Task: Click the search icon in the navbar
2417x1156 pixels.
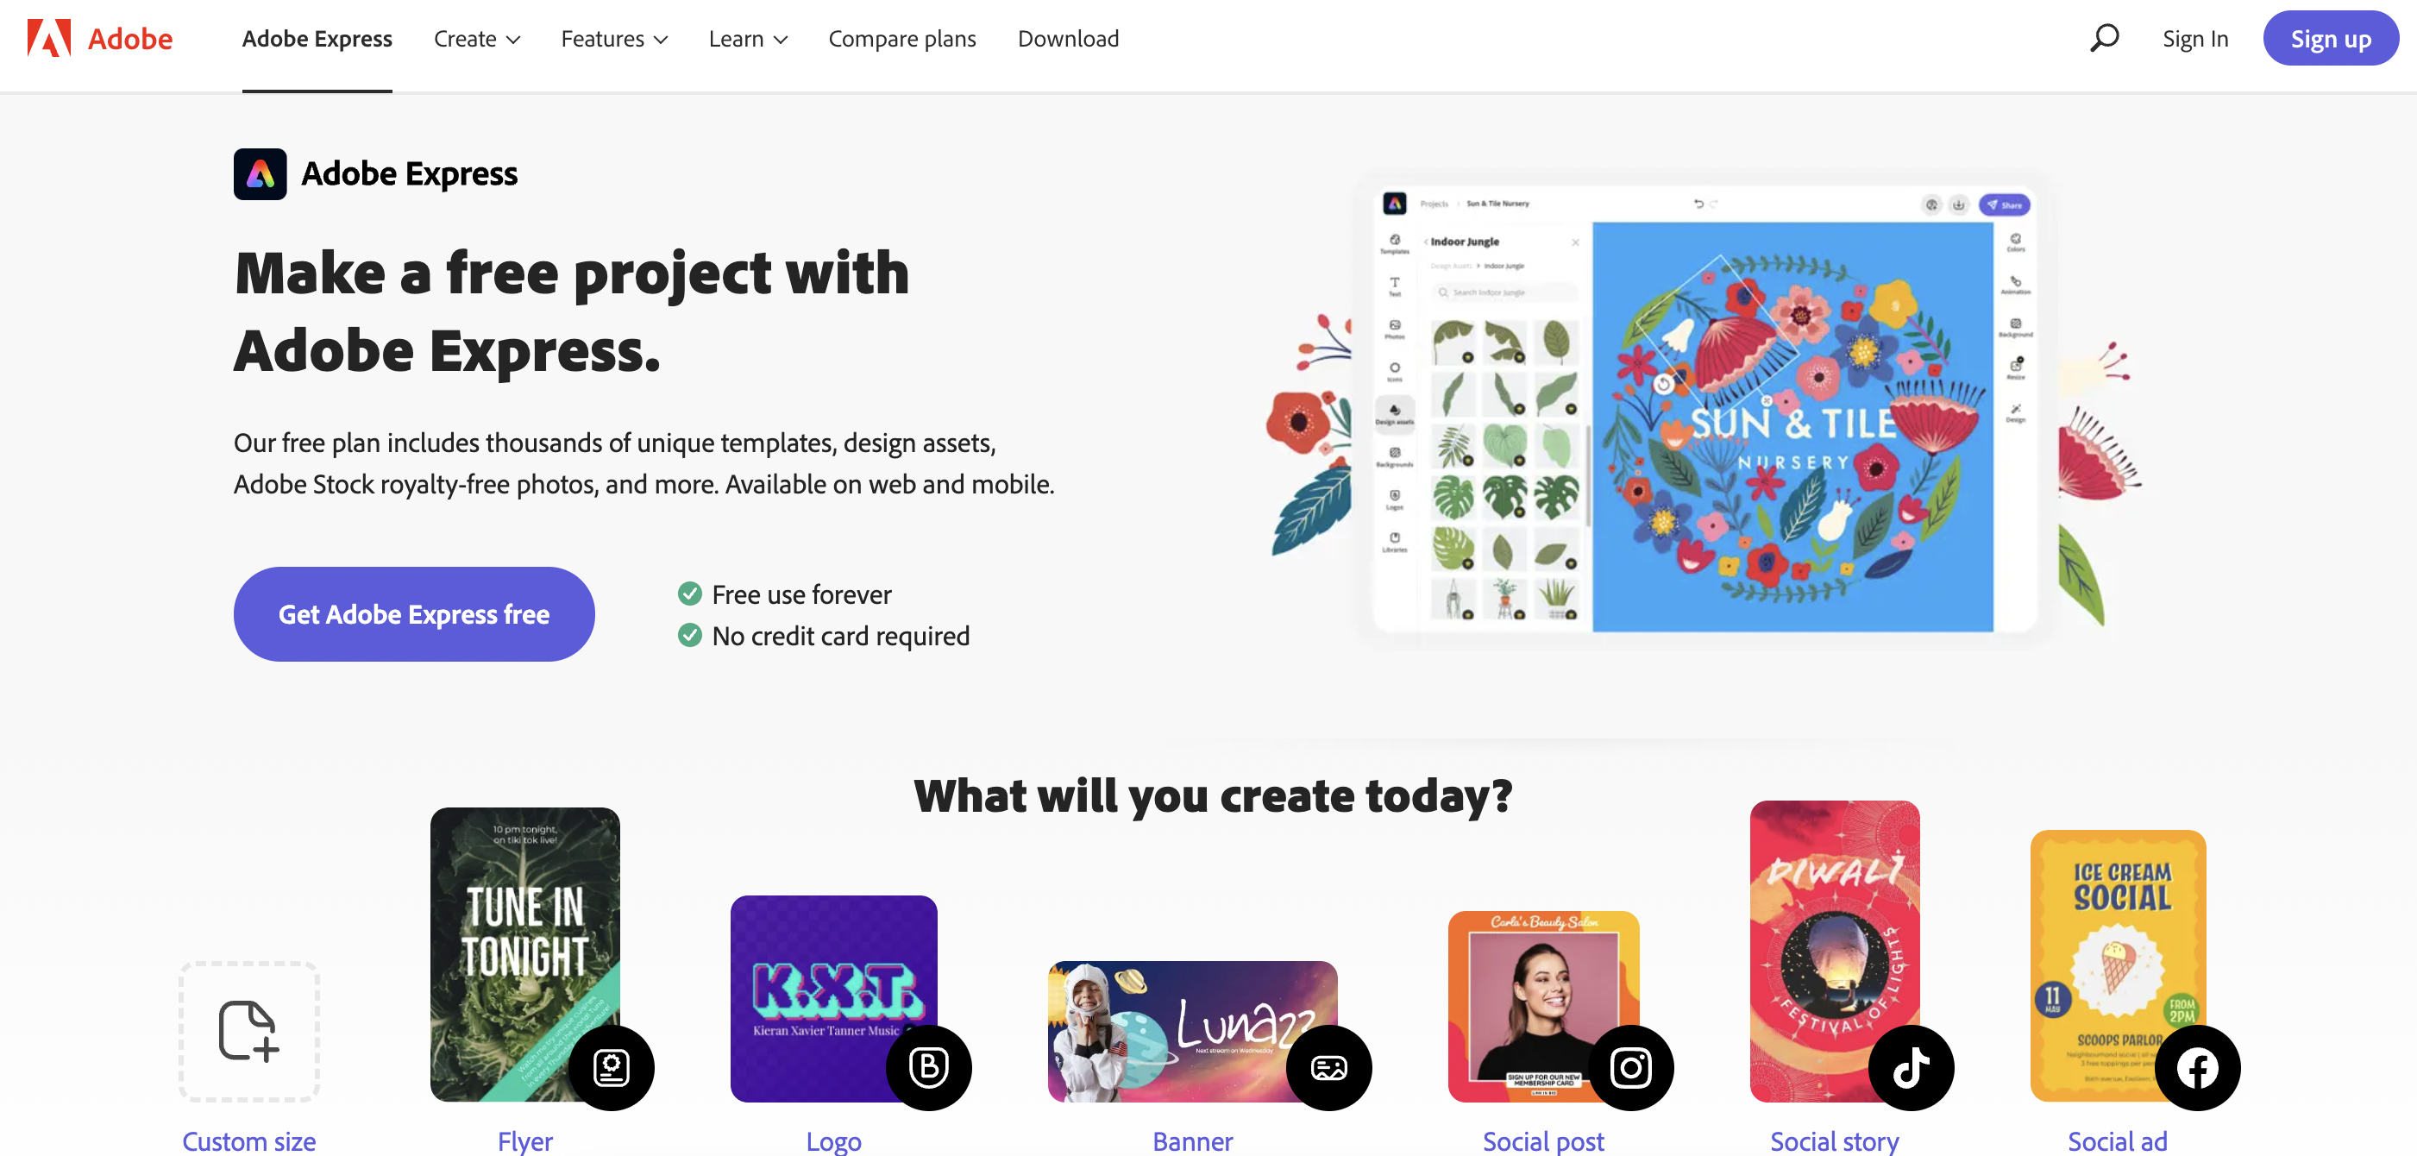Action: coord(2102,37)
